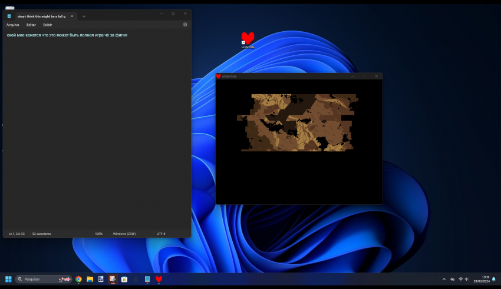Viewport: 501px width, 289px height.
Task: Click the '52 caracteres' status entry
Action: coord(41,234)
